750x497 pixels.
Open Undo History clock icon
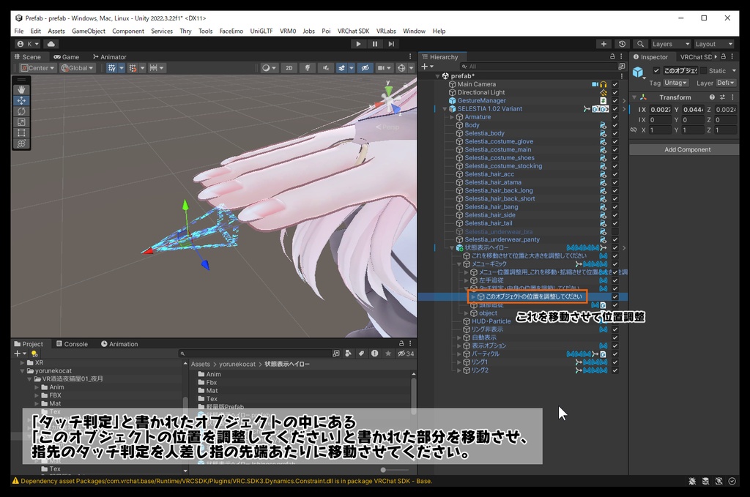tap(622, 44)
